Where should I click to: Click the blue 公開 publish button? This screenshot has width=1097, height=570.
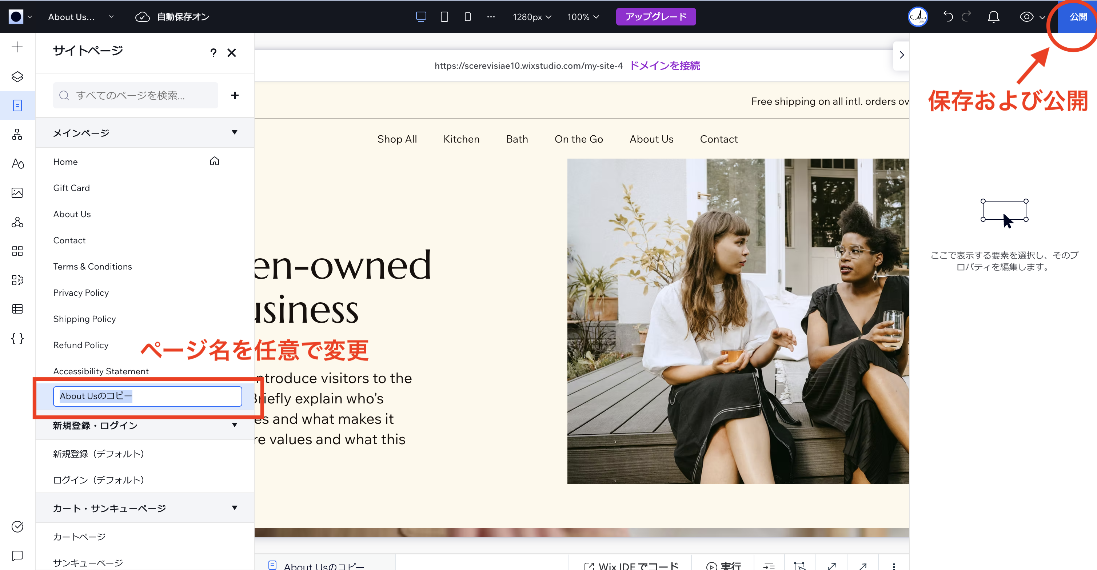coord(1077,17)
